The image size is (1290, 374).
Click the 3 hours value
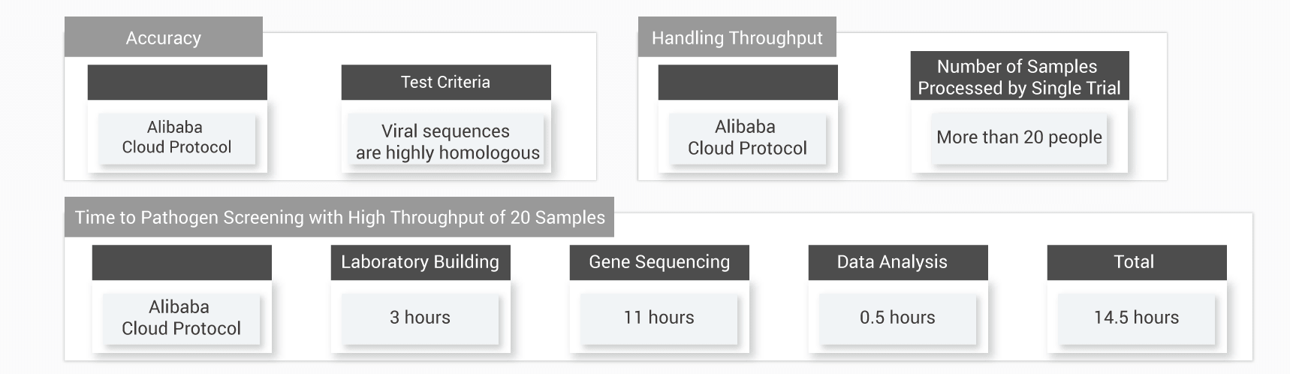420,318
